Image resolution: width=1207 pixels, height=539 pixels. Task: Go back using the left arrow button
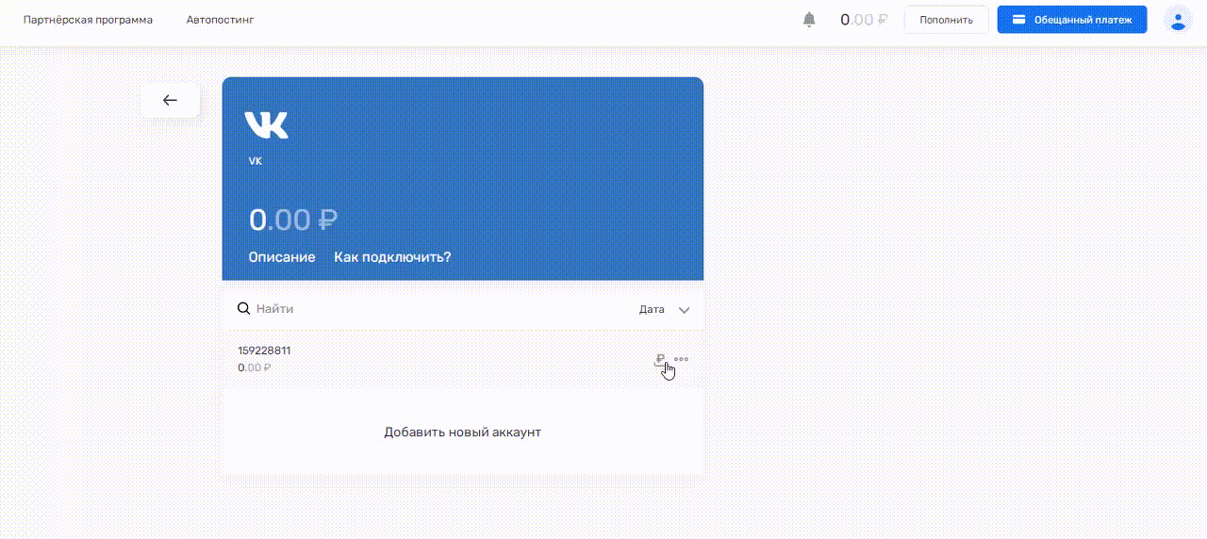170,100
